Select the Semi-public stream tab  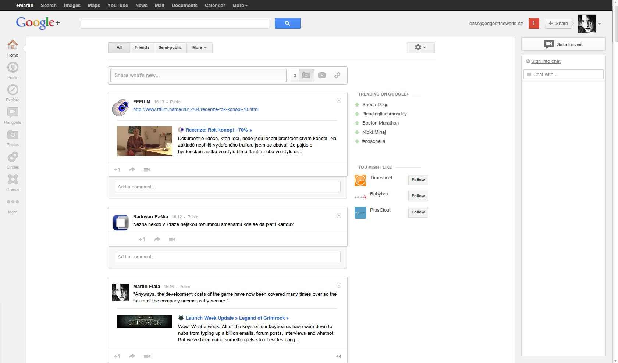tap(170, 47)
